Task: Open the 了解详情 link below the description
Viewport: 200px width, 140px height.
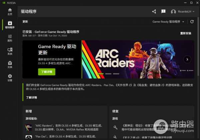Action: [x=32, y=97]
